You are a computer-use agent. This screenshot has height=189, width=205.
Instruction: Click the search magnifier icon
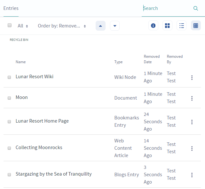[x=196, y=8]
